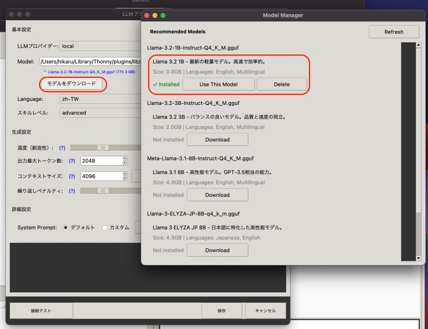Open the (?) help link for 繰り返しペナルティ
This screenshot has height=329, width=428.
pyautogui.click(x=72, y=191)
